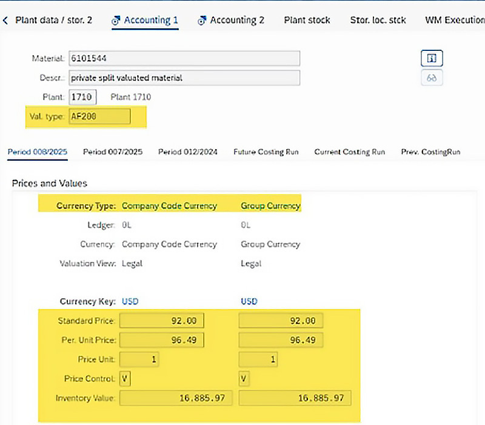The image size is (485, 425).
Task: Click the icon on Accounting 2 tab
Action: click(x=202, y=21)
